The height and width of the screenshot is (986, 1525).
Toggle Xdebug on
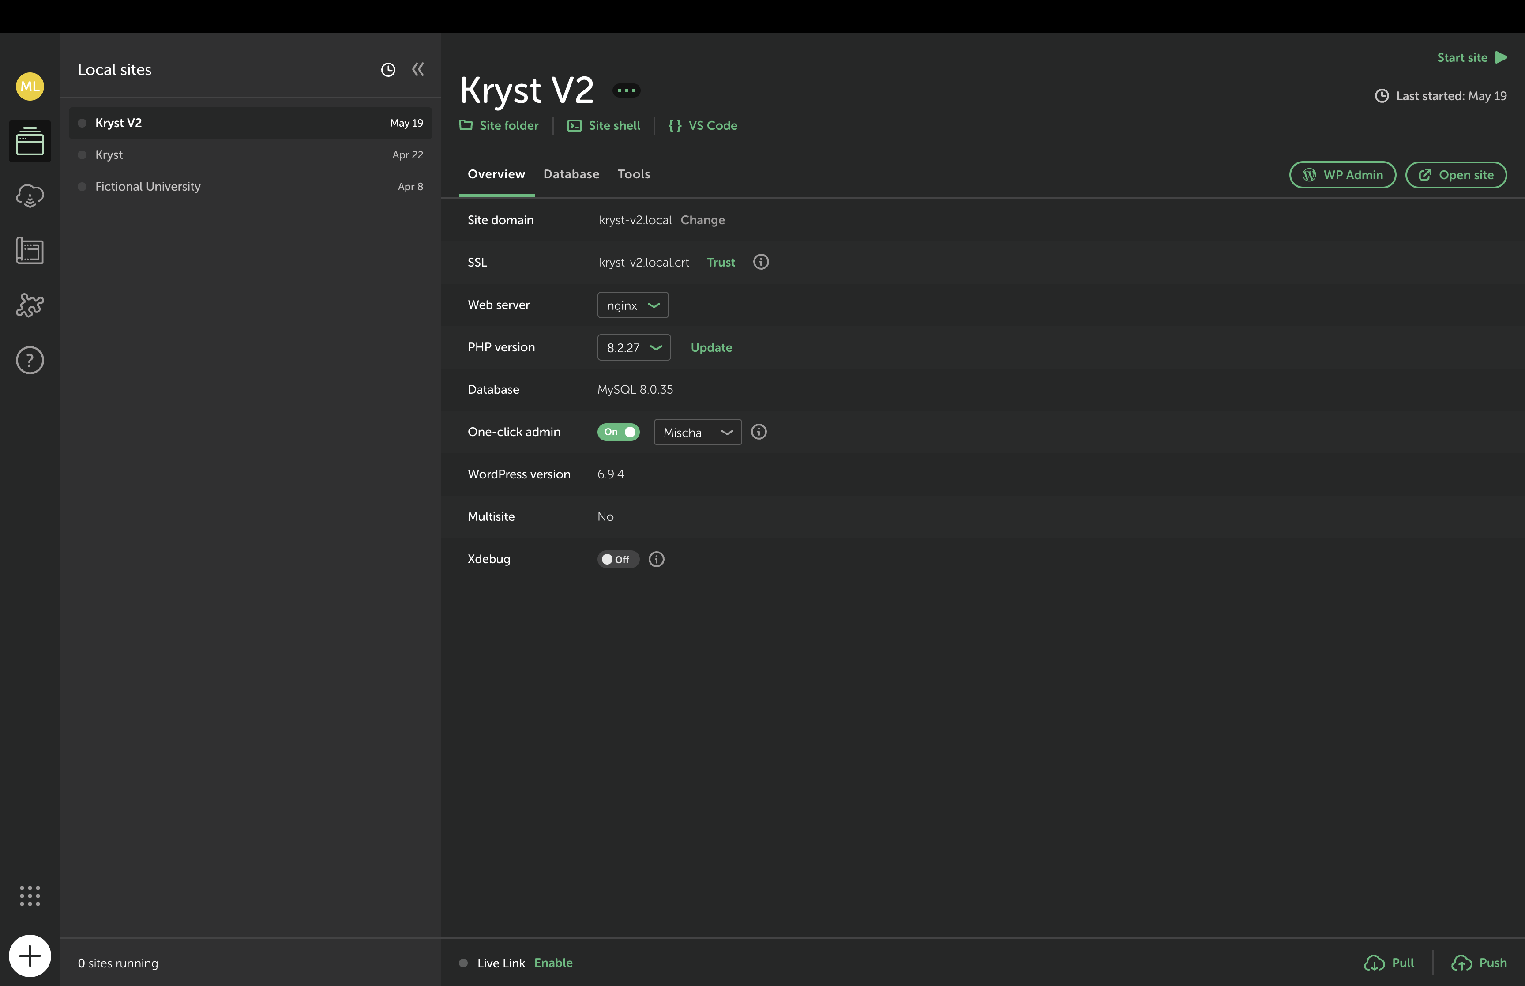[x=618, y=559]
